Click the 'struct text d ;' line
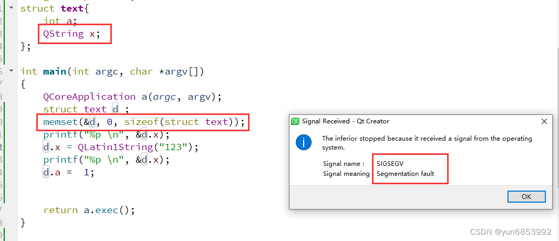Screen dimensions: 559x241 pyautogui.click(x=86, y=109)
